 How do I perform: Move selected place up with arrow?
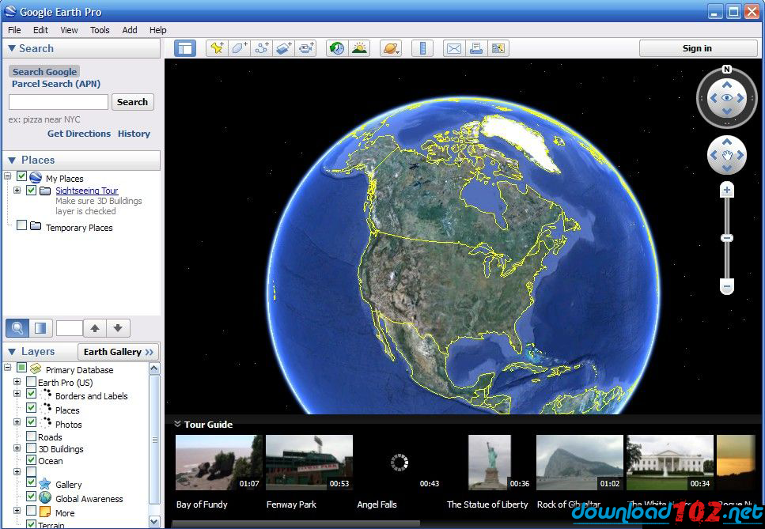pos(95,328)
